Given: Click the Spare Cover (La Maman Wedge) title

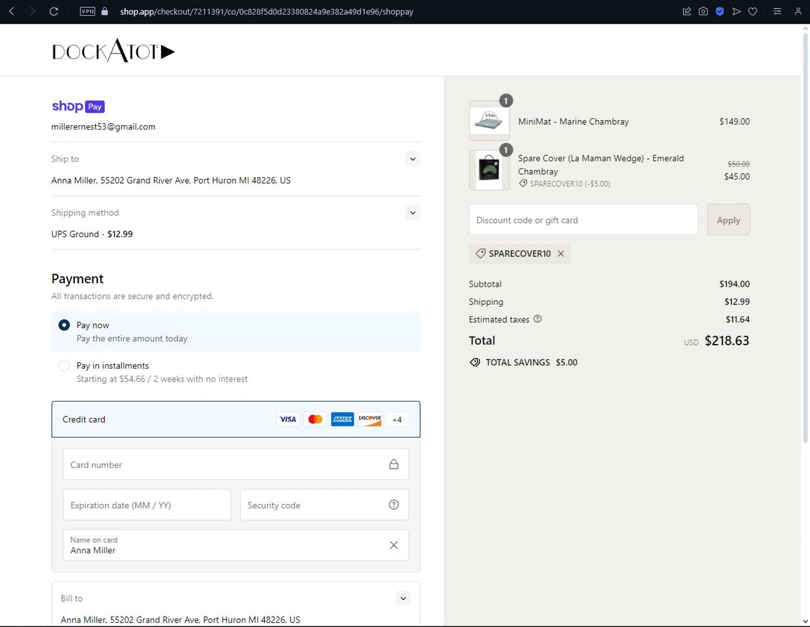Looking at the screenshot, I should pos(601,165).
